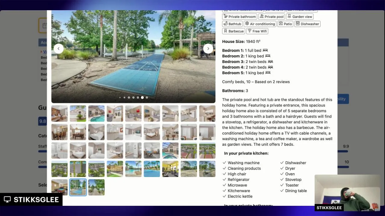This screenshot has width=385, height=216.
Task: Click the Private pool swimmer icon
Action: tap(262, 16)
